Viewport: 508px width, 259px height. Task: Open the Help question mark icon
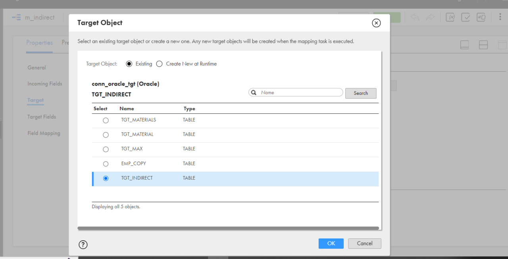(83, 245)
